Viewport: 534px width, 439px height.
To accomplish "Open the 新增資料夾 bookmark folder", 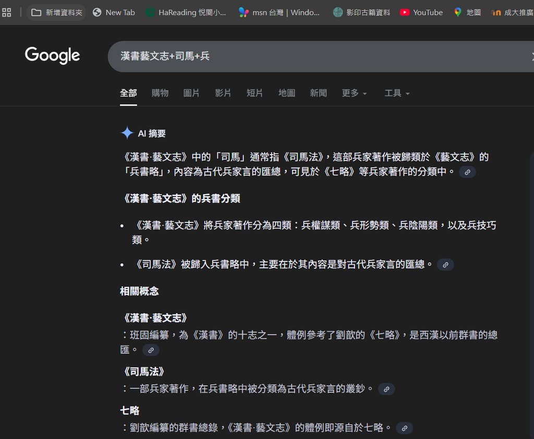I will [x=57, y=12].
